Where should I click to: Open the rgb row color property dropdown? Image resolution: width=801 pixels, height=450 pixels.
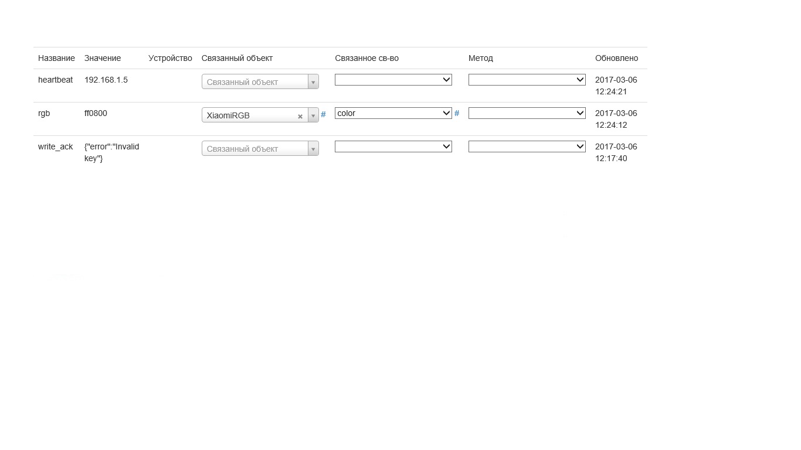click(393, 113)
